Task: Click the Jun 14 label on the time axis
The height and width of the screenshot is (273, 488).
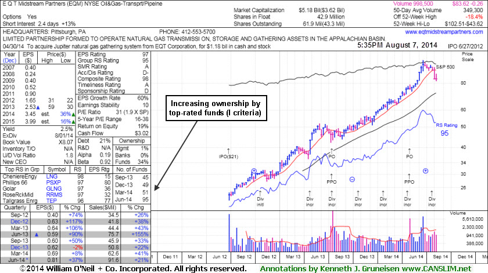Action: coord(416,257)
